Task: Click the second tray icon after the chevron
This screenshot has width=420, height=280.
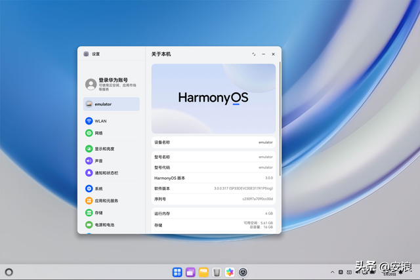Action: coord(349,272)
